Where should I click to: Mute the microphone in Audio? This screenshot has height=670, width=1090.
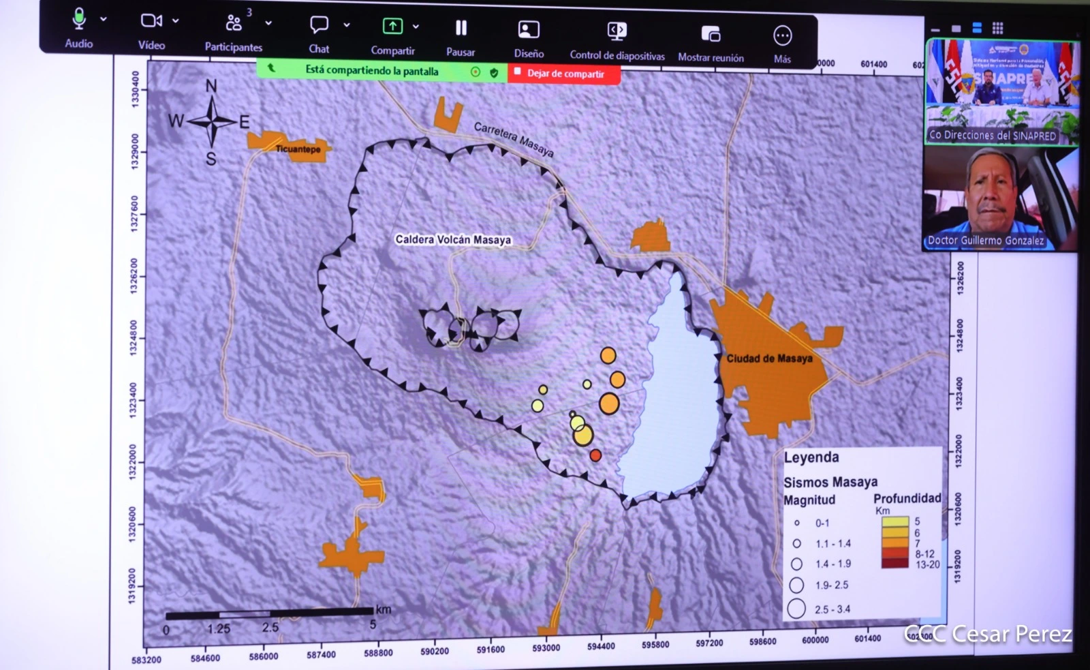tap(79, 20)
